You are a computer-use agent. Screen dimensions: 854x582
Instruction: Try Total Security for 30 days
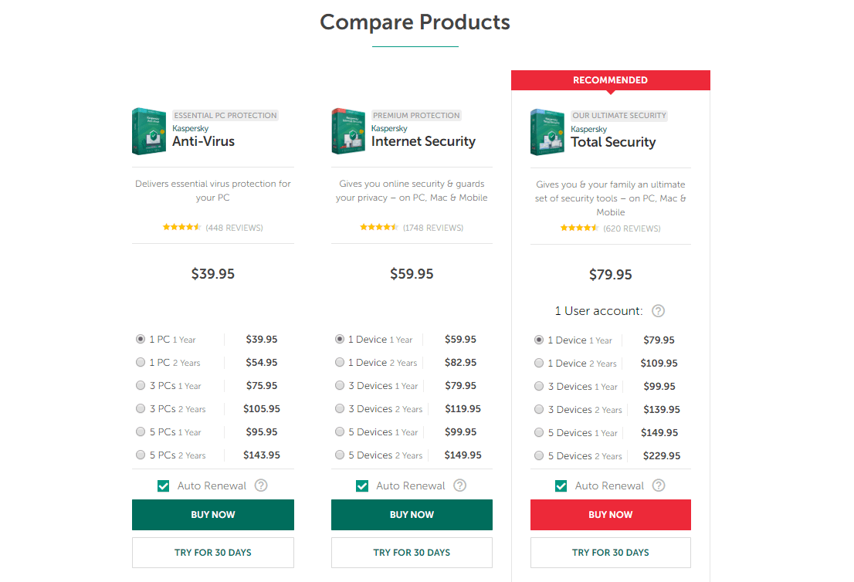[611, 553]
